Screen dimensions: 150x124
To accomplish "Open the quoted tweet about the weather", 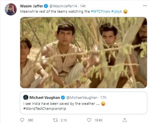I will pyautogui.click(x=83, y=103).
